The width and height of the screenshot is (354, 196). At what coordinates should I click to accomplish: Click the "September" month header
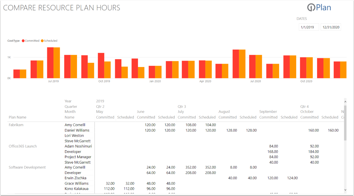coord(268,112)
